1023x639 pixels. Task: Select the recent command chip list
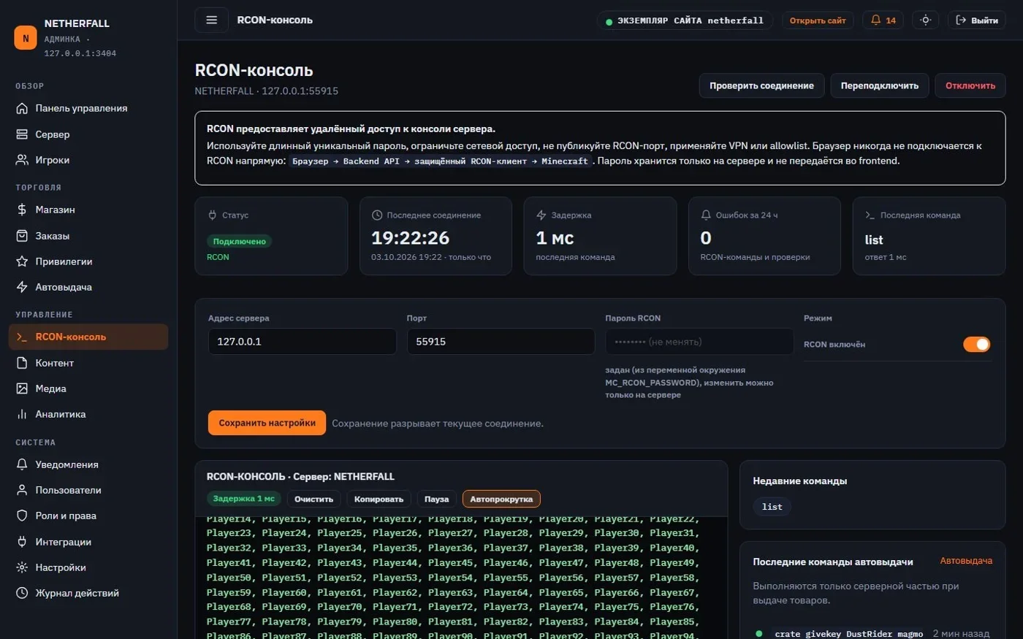point(772,507)
